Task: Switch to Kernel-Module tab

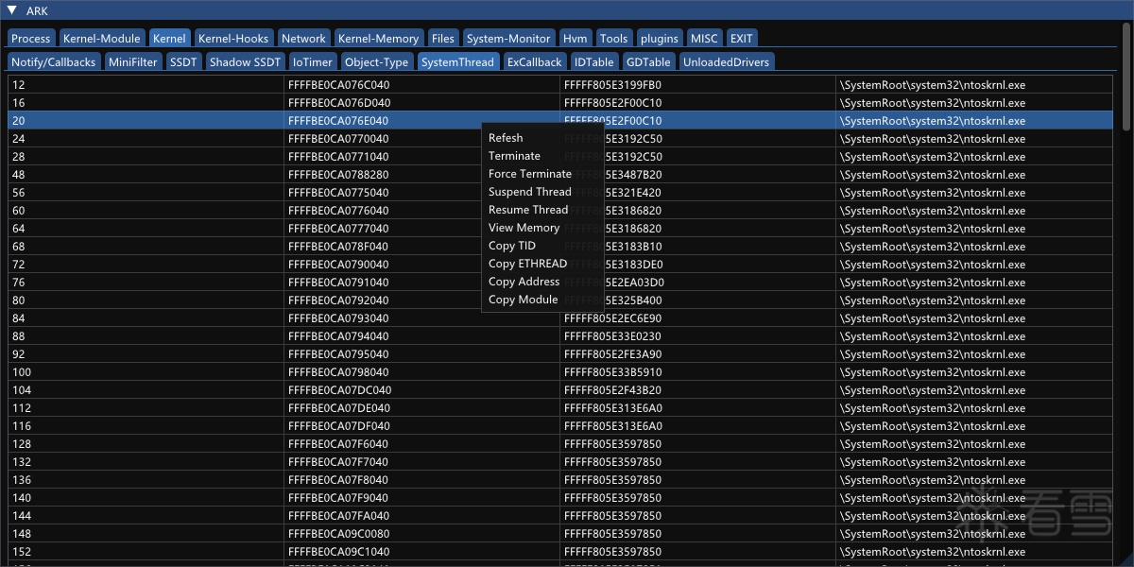Action: pos(100,38)
